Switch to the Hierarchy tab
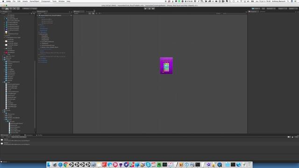The image size is (299, 168). 43,12
